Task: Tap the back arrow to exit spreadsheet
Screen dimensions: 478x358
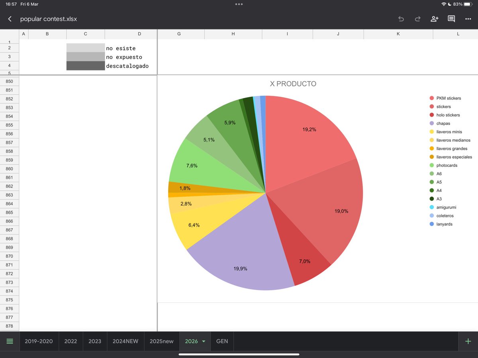Action: click(10, 19)
